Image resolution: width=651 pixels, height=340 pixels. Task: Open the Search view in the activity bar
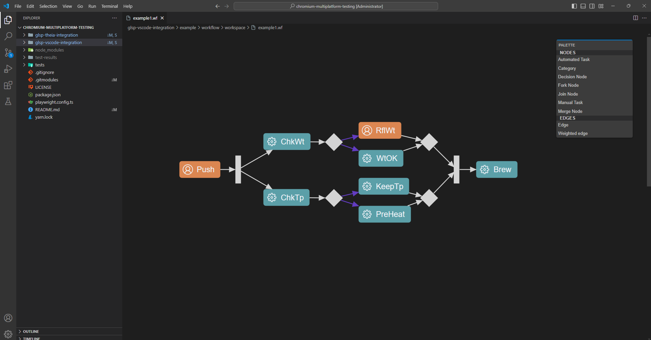point(8,36)
